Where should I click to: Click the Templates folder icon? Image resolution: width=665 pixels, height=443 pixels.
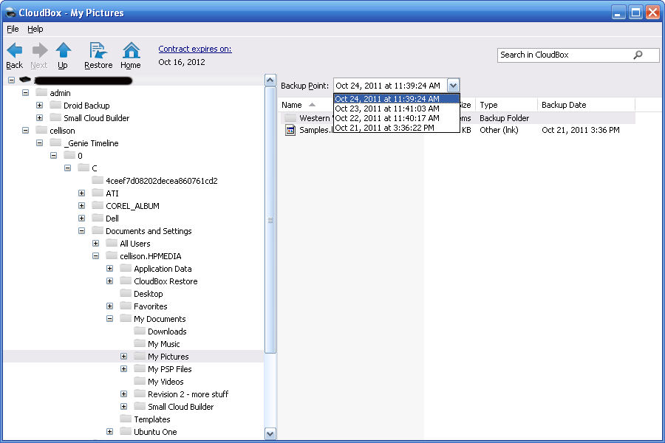click(126, 419)
